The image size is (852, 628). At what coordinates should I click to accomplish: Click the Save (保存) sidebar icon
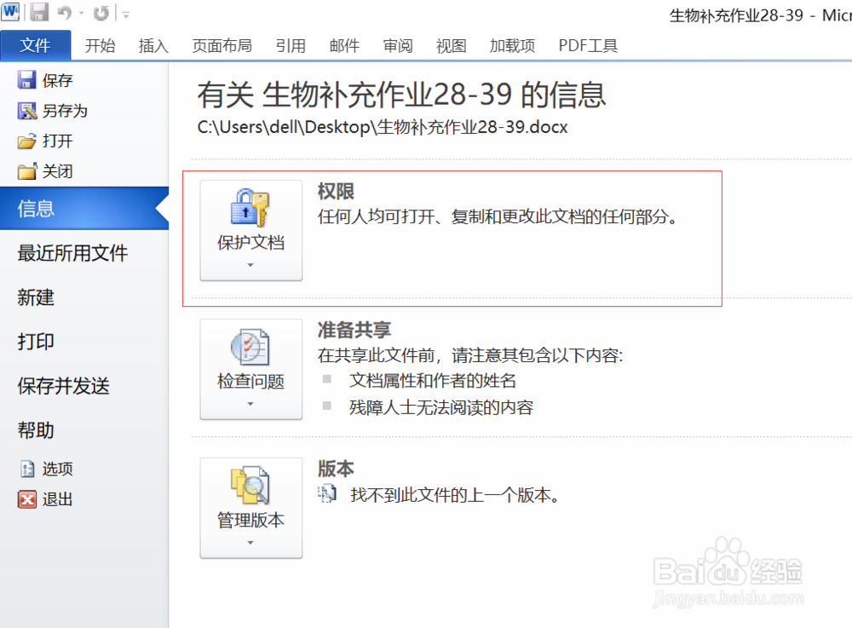coord(28,79)
